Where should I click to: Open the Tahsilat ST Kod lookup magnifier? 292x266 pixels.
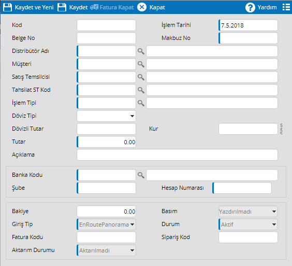[x=141, y=90]
